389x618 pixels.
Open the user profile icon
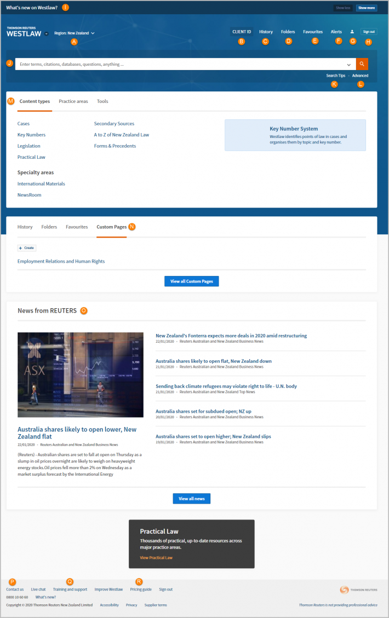tap(352, 32)
